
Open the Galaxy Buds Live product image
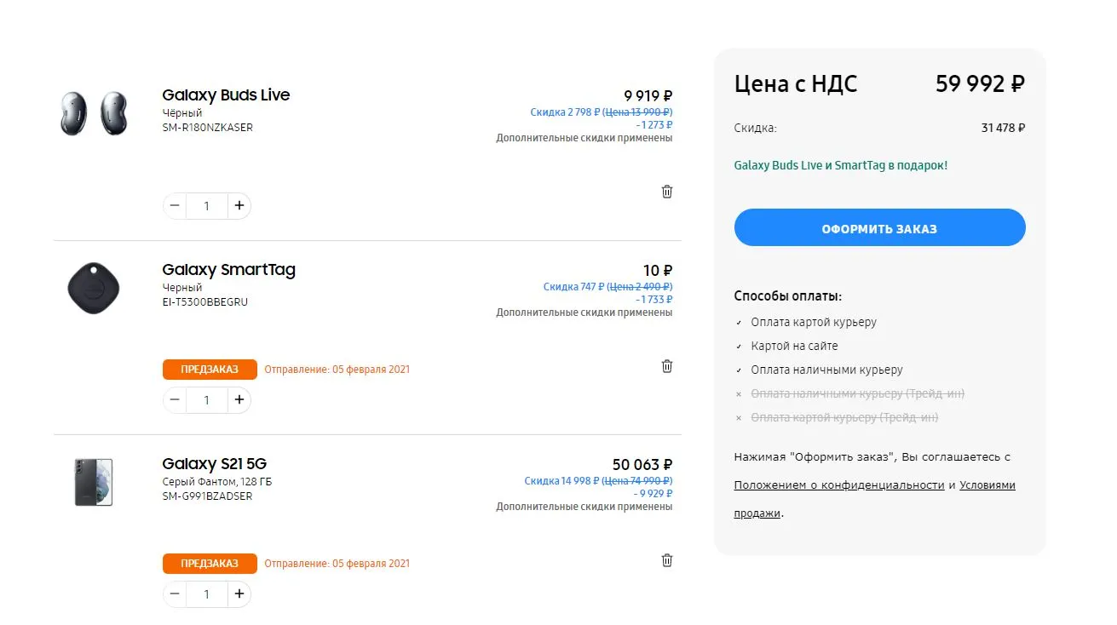(94, 113)
